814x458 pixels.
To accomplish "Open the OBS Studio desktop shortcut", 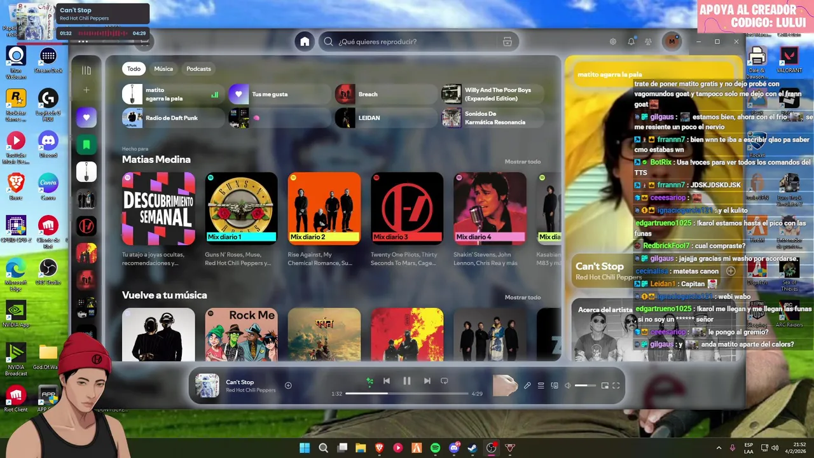I will 48,272.
